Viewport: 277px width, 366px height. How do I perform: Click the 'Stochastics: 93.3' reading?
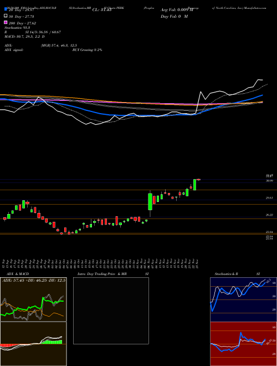pos(16,28)
